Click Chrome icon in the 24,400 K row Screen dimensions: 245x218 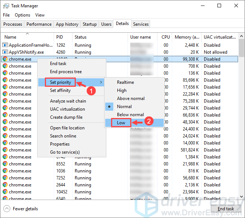[x=5, y=129]
